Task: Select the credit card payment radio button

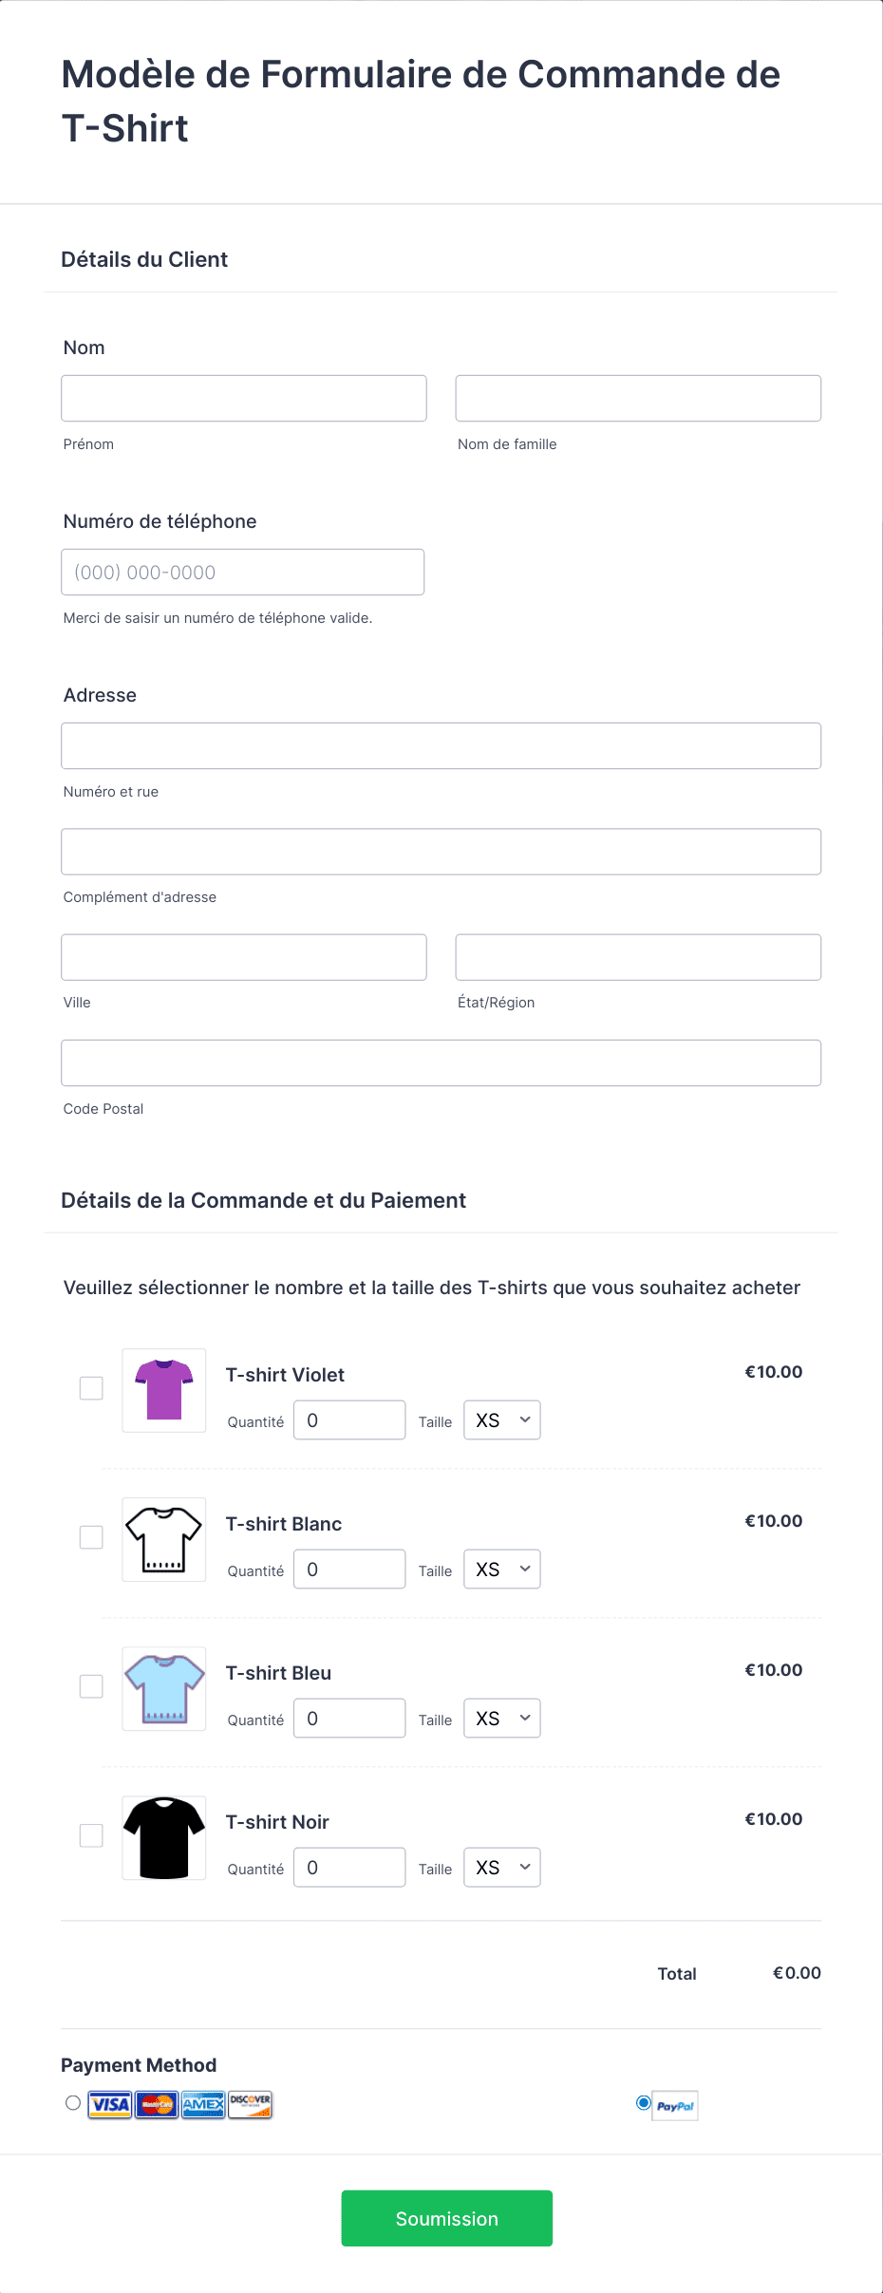Action: pyautogui.click(x=73, y=2102)
